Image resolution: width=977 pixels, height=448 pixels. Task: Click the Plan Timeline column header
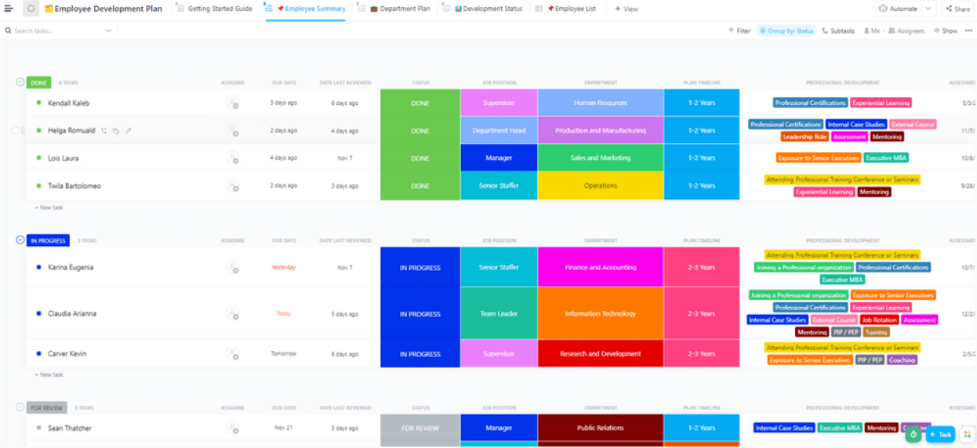coord(701,82)
